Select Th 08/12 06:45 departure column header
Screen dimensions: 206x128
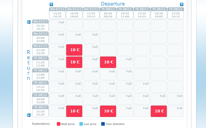click(108, 13)
